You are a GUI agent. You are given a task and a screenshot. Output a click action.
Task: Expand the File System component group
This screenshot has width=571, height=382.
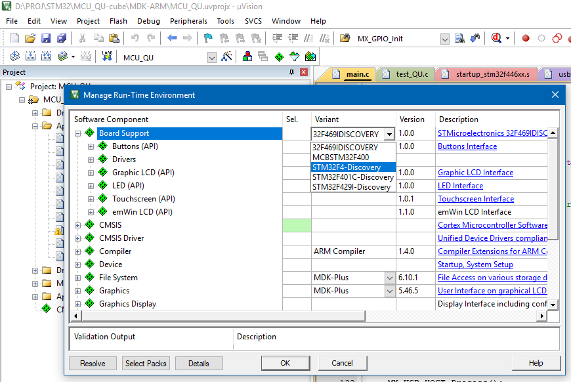[77, 278]
